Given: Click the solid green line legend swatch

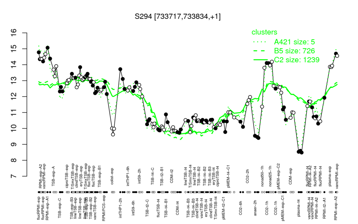Looking at the screenshot, I should [261, 59].
